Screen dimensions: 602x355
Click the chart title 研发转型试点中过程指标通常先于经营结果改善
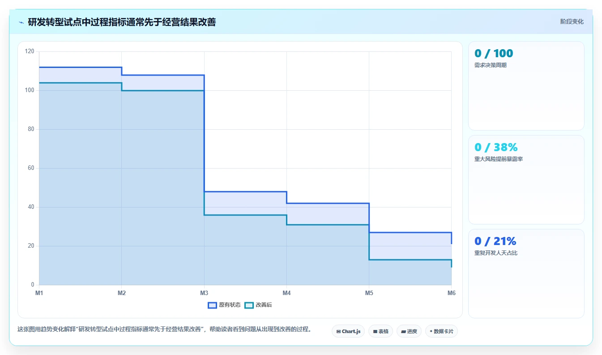coord(122,22)
